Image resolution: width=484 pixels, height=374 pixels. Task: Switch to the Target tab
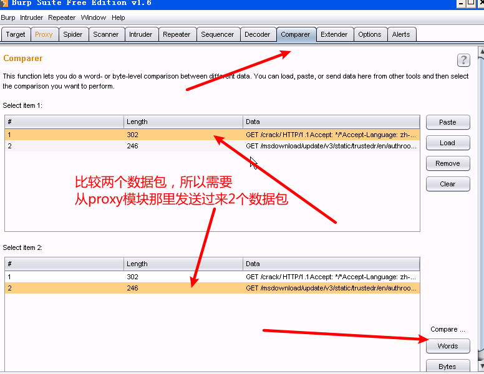pyautogui.click(x=16, y=34)
